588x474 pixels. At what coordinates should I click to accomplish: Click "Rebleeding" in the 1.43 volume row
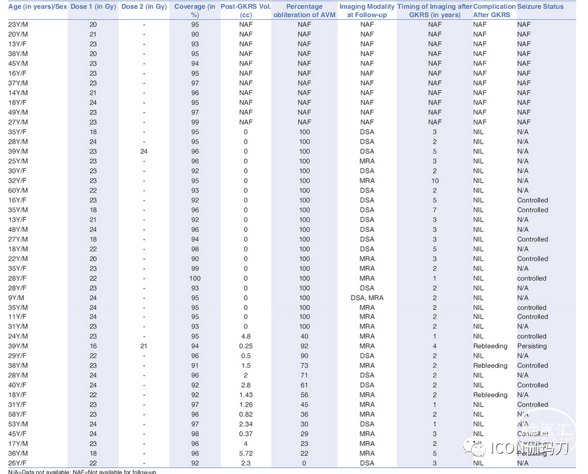coord(490,395)
